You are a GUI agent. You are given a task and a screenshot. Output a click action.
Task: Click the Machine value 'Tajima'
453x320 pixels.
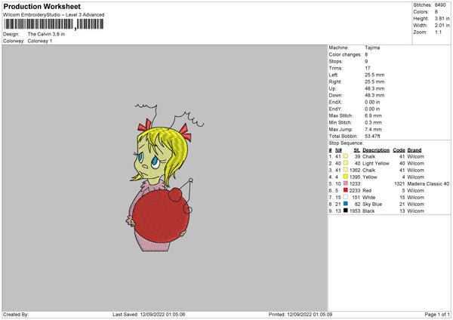372,48
